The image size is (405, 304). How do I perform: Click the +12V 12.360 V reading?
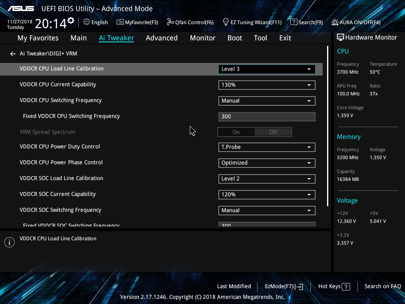(346, 221)
